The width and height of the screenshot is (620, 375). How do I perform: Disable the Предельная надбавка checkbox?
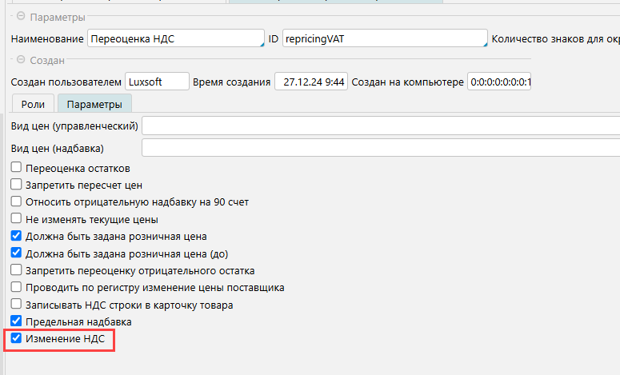click(x=16, y=321)
